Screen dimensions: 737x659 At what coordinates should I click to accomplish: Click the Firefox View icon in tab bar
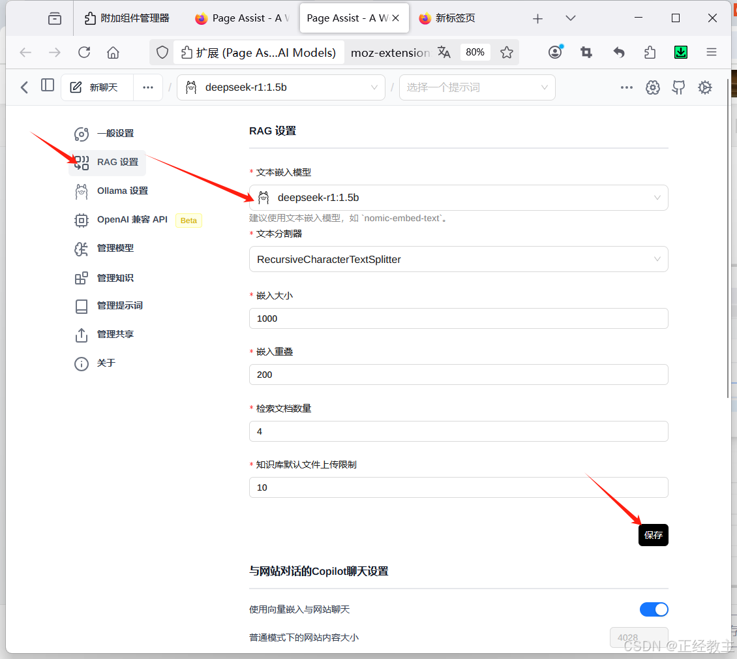click(55, 18)
